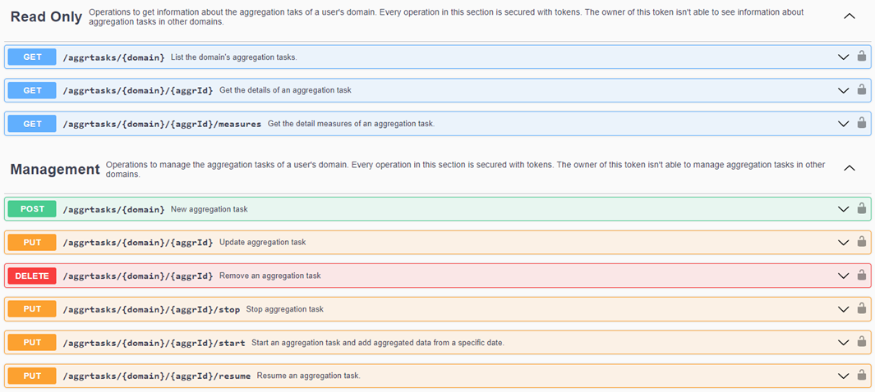This screenshot has height=392, width=875.
Task: Expand chevron for New aggregation task
Action: (844, 209)
